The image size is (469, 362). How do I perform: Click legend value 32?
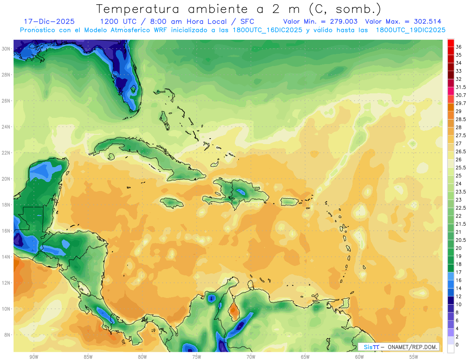459,79
